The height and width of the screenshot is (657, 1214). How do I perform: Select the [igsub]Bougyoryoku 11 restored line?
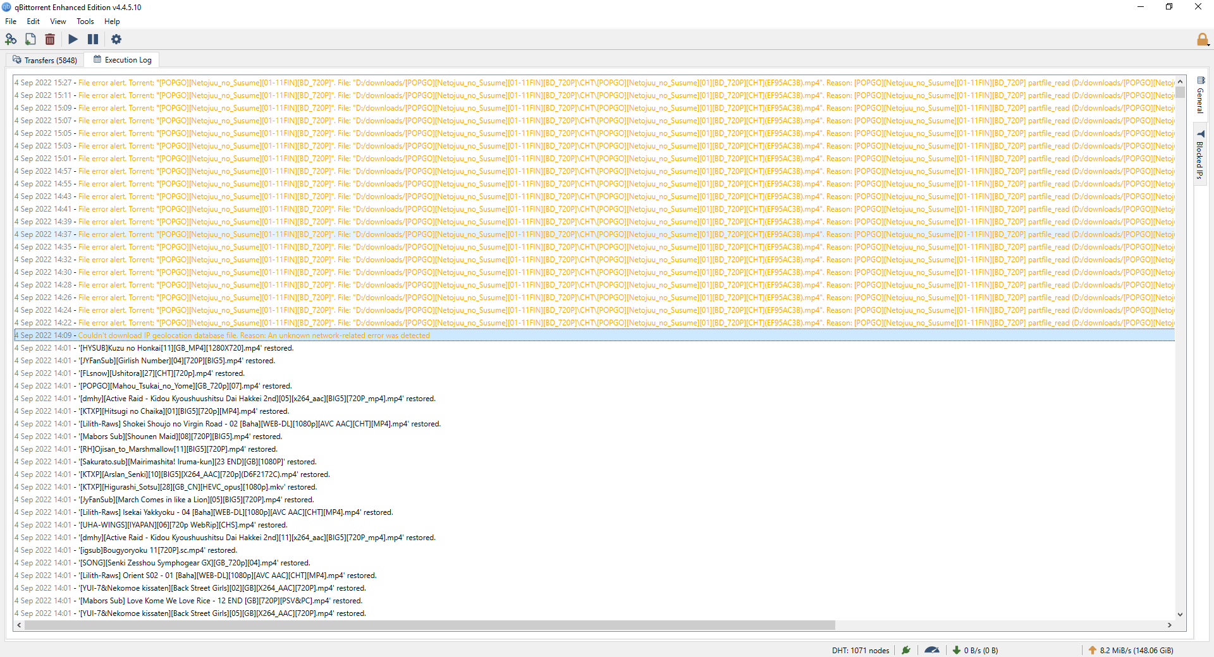(594, 550)
